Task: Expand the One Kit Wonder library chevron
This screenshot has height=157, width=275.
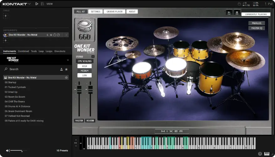Action: pyautogui.click(x=68, y=60)
